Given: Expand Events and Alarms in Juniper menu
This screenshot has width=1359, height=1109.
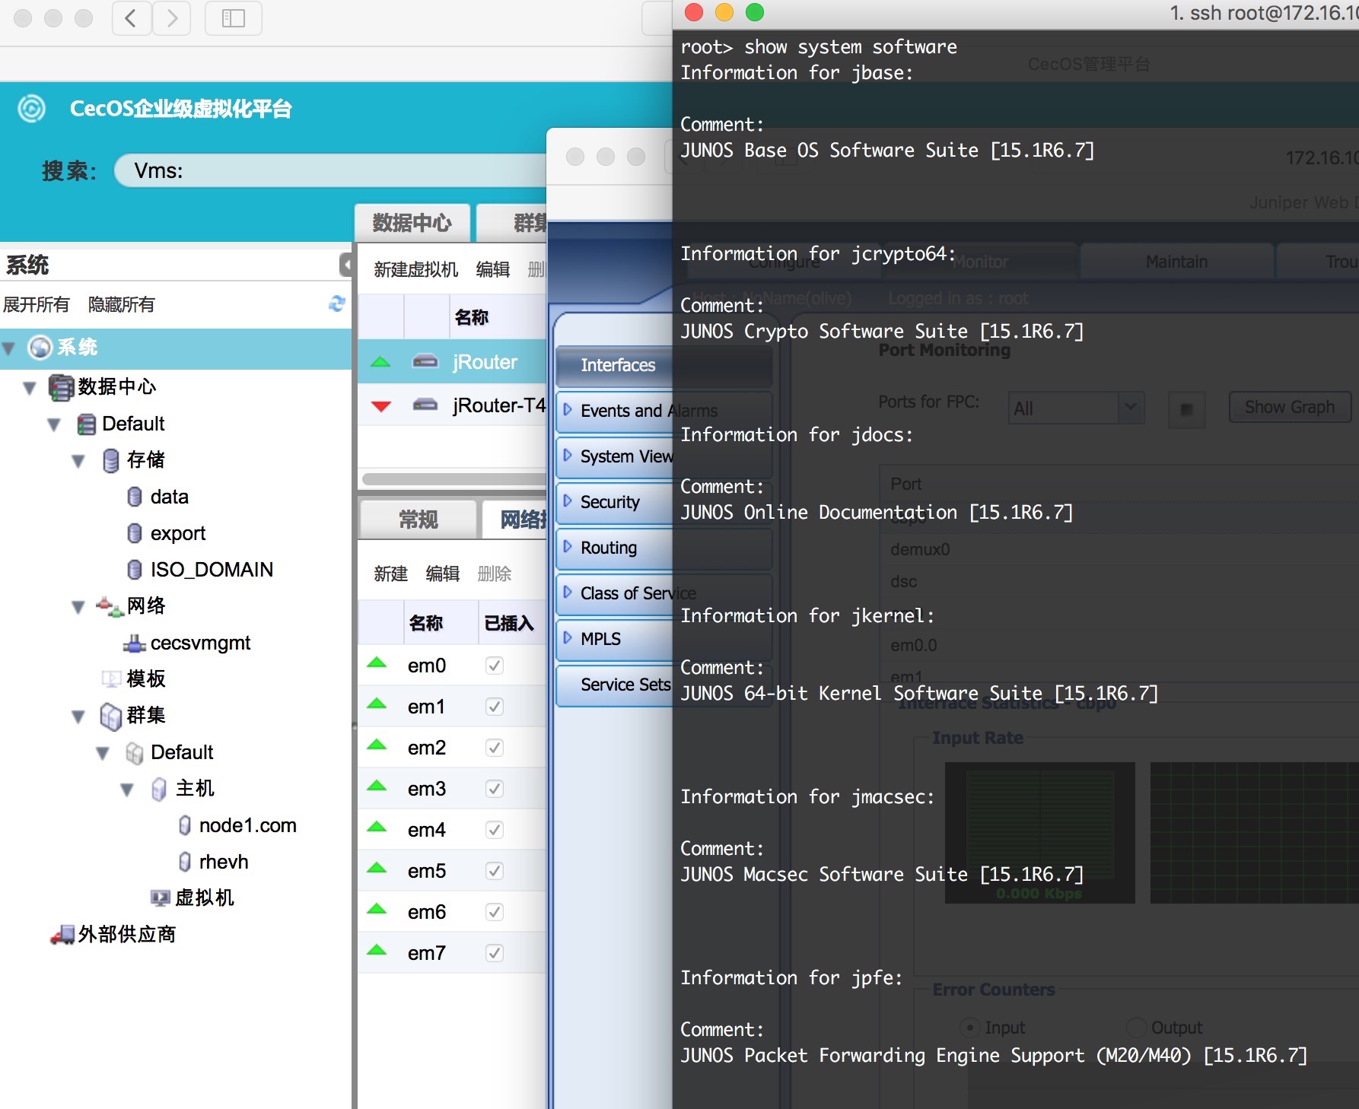Looking at the screenshot, I should [x=567, y=410].
